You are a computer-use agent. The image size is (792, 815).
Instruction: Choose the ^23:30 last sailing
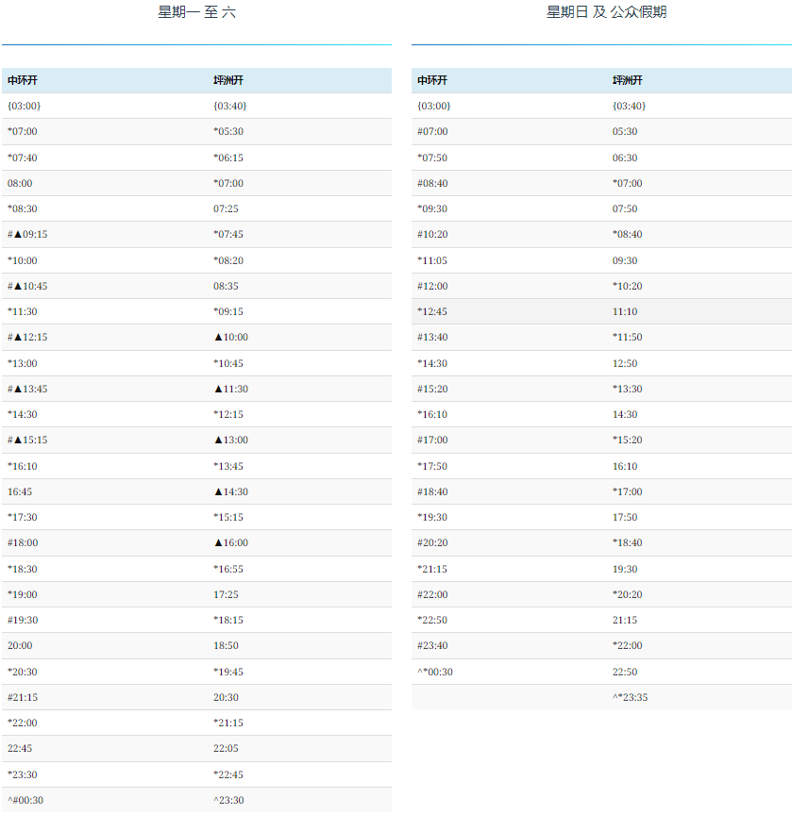point(228,801)
